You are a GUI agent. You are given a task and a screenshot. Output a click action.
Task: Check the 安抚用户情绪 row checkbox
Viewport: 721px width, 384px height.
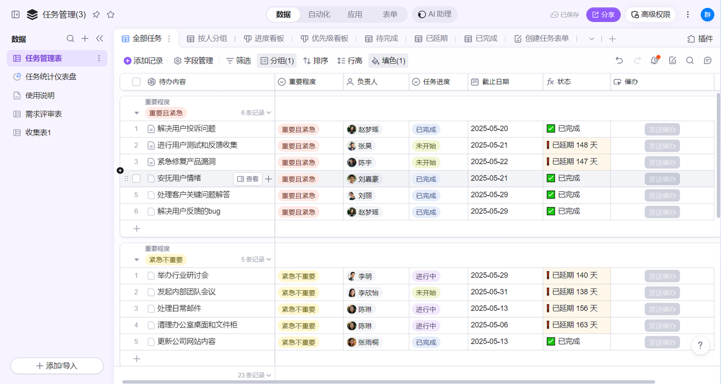point(136,179)
